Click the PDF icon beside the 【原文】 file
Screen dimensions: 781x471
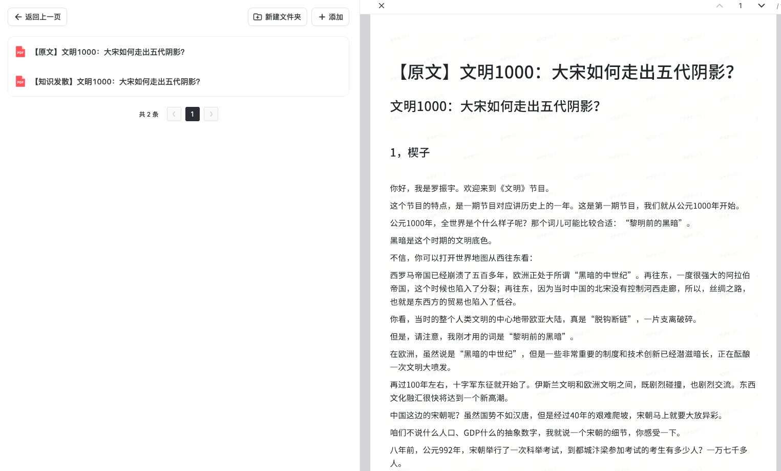[20, 52]
